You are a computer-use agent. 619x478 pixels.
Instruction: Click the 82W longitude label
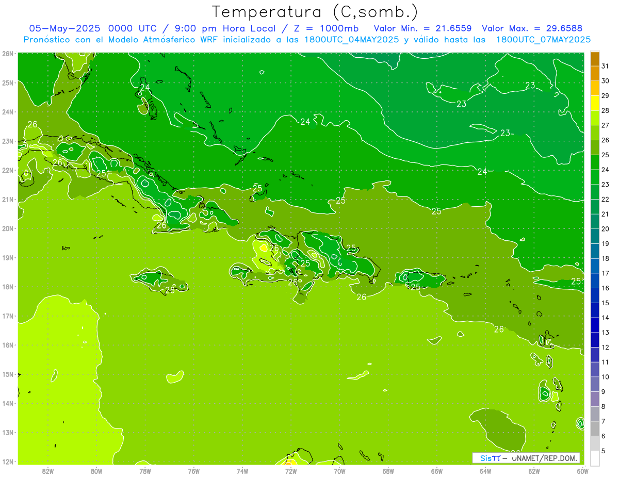48,471
